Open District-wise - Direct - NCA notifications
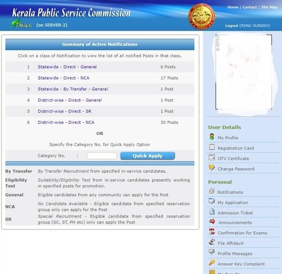Image resolution: width=282 pixels, height=274 pixels. (66, 122)
